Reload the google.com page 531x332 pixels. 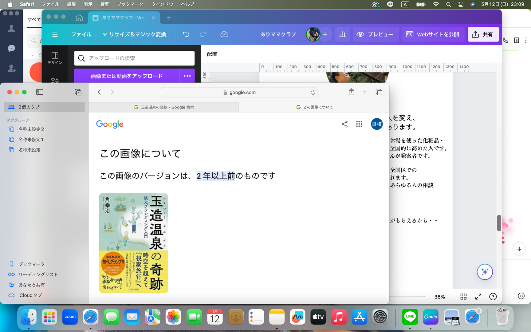click(313, 93)
